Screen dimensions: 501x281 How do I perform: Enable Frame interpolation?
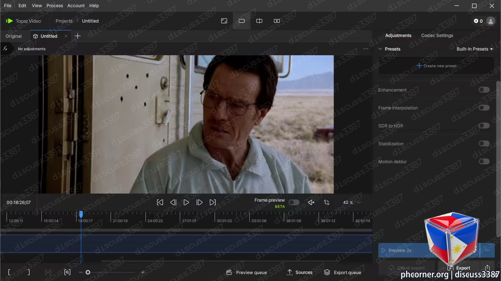click(x=484, y=108)
